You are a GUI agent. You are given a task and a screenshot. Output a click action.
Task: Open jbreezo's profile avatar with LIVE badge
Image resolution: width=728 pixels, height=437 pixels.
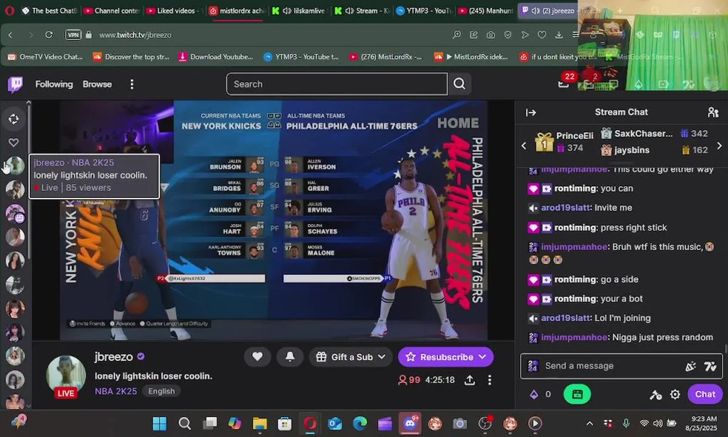coord(66,376)
